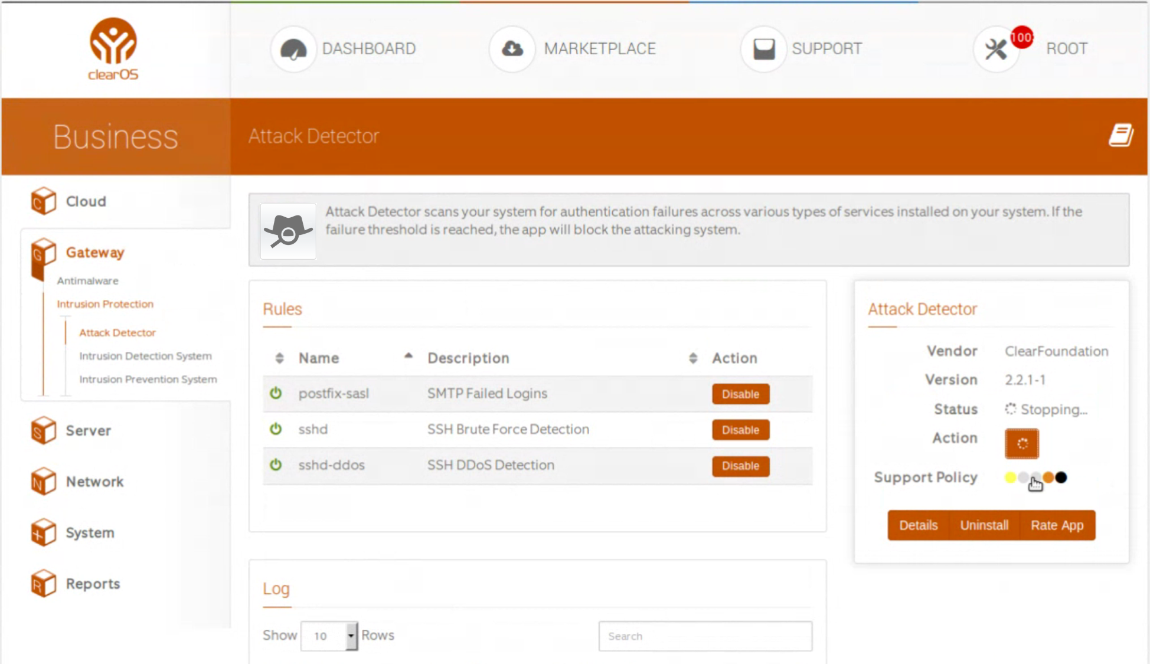The height and width of the screenshot is (664, 1150).
Task: Click the SMTP Failed Logins description
Action: tap(487, 393)
